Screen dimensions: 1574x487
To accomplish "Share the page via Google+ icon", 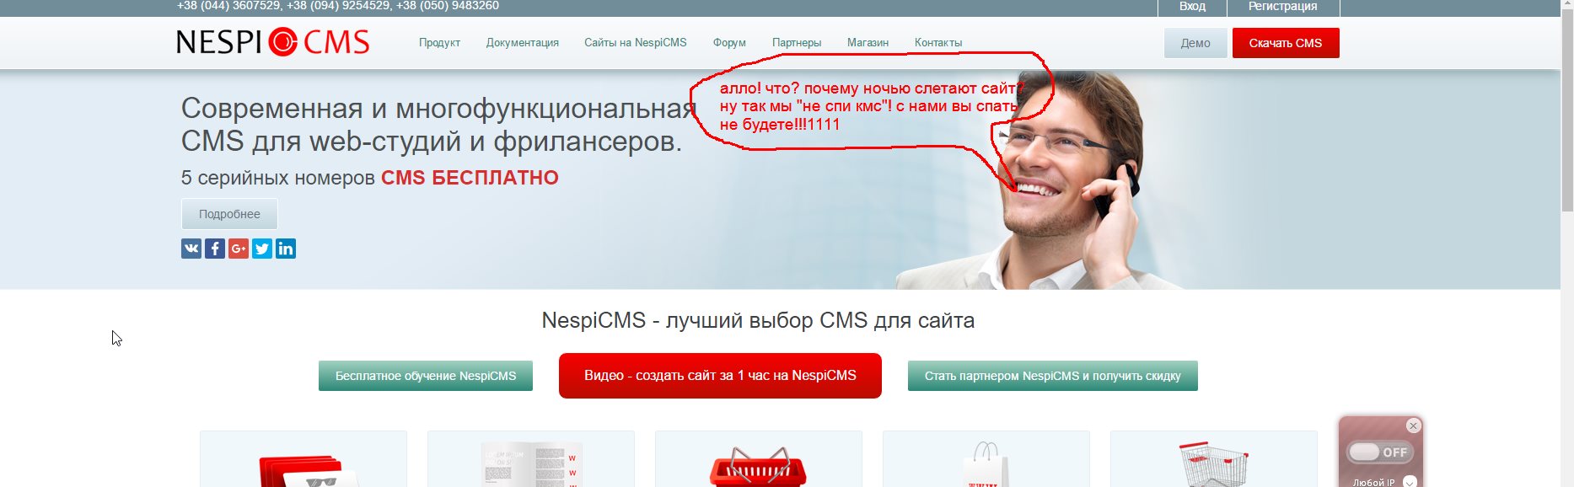I will click(239, 249).
